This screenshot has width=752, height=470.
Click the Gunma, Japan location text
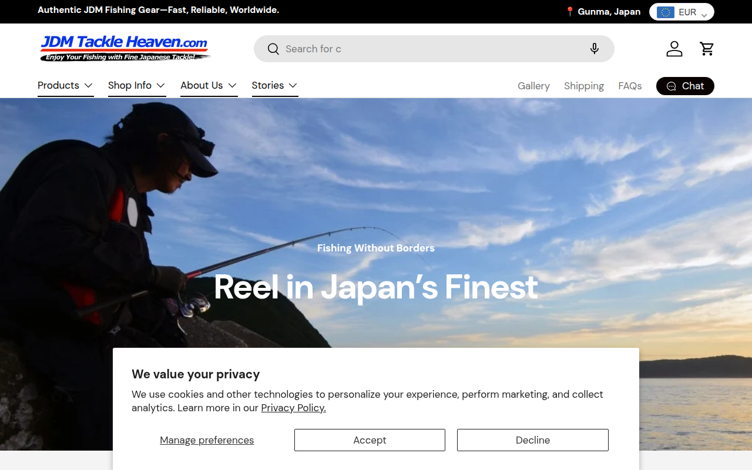point(603,12)
